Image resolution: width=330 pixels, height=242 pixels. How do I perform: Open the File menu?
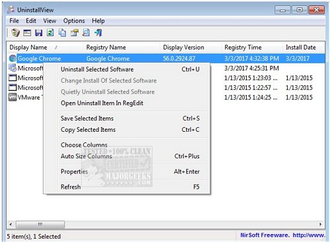point(14,21)
